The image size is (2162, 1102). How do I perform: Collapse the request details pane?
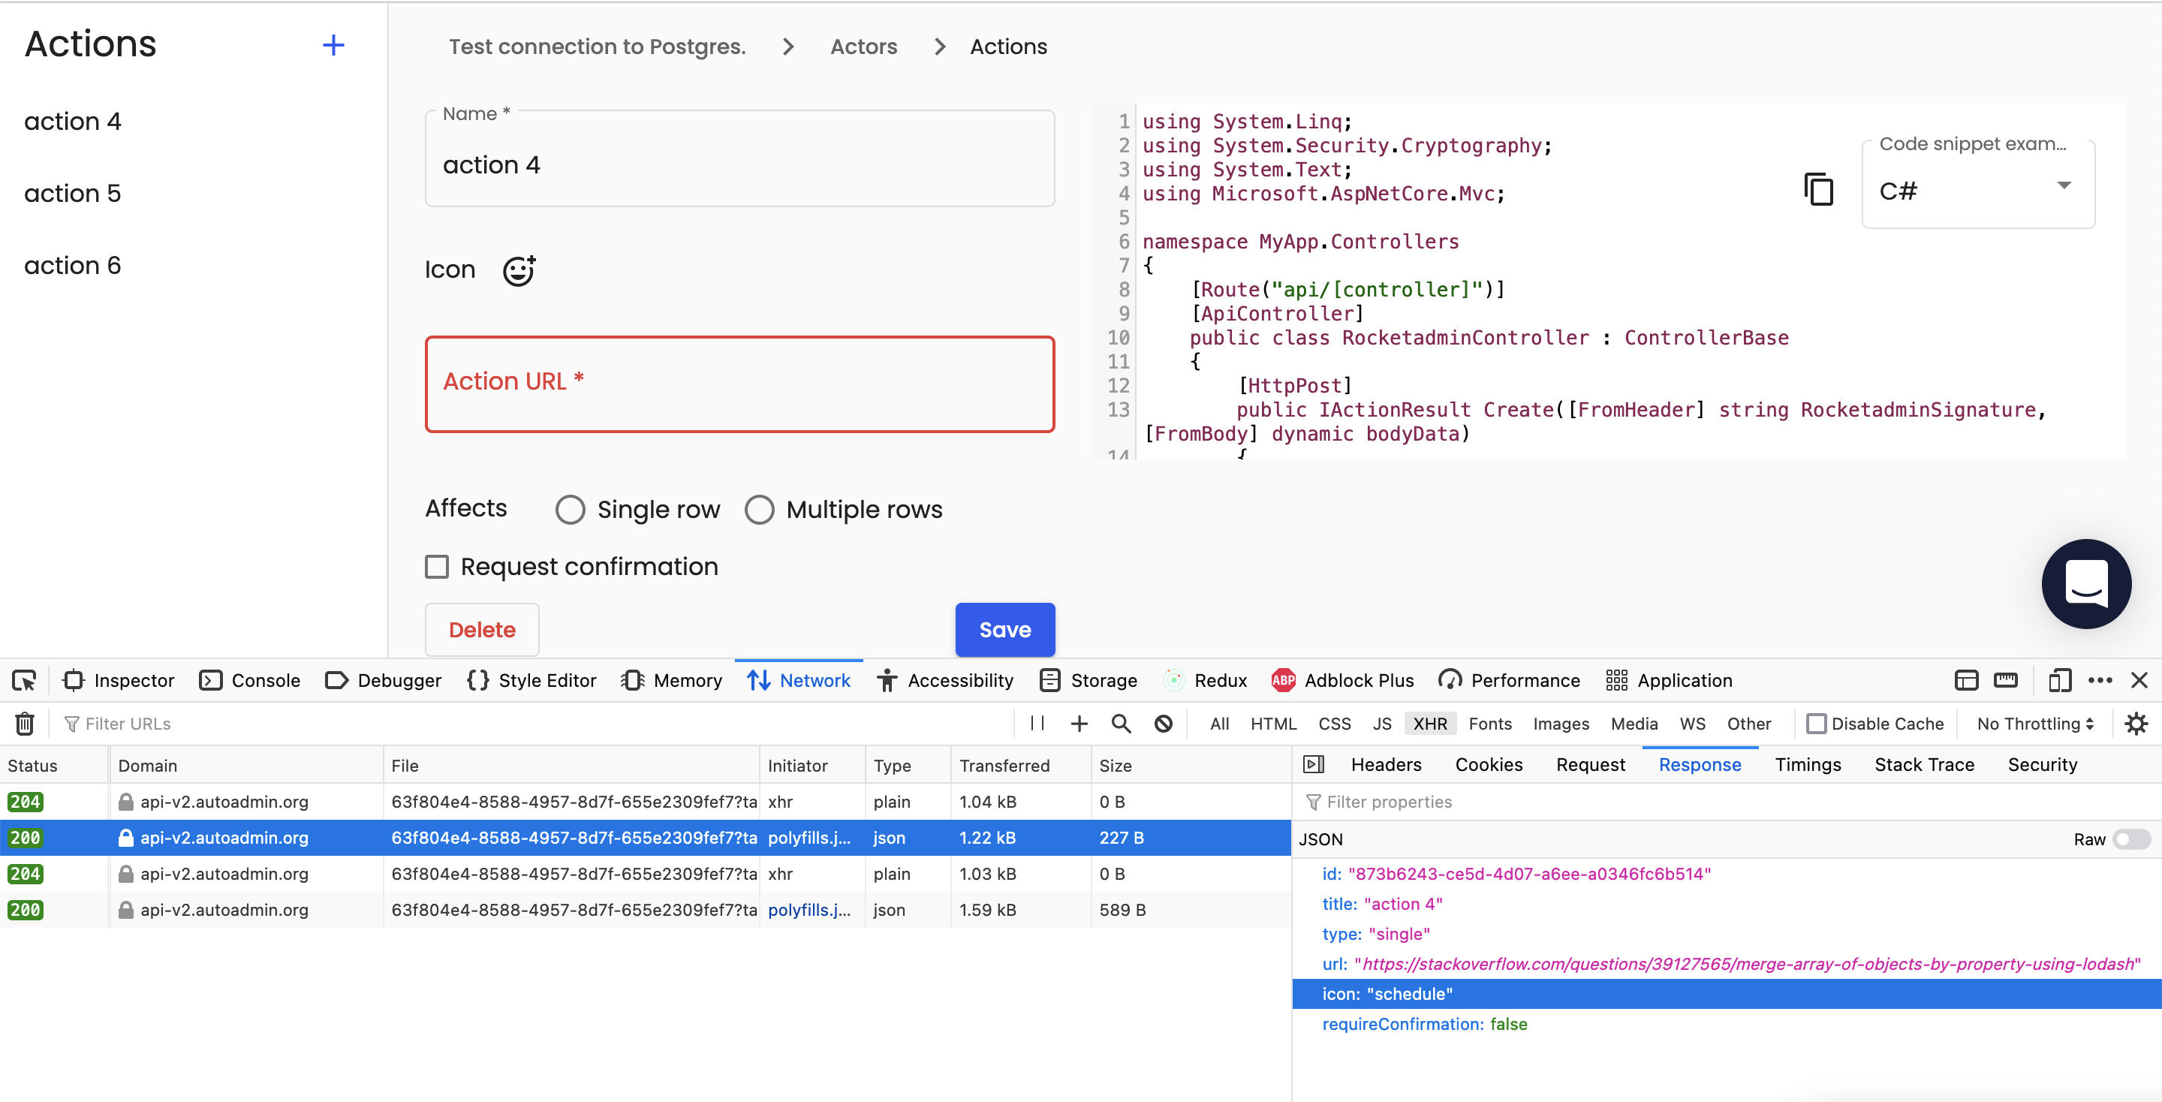click(x=1314, y=765)
